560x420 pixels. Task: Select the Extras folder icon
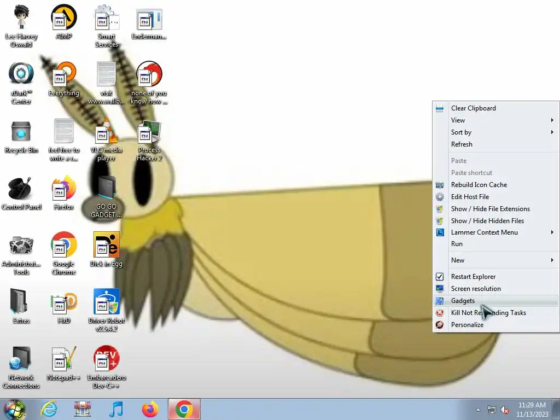pyautogui.click(x=21, y=306)
